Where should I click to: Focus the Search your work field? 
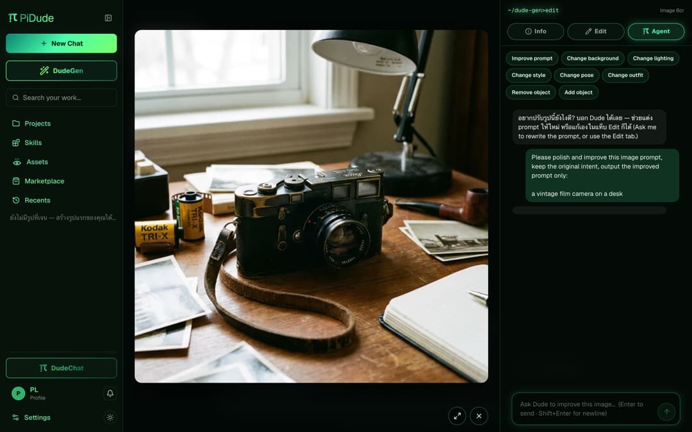coord(62,97)
